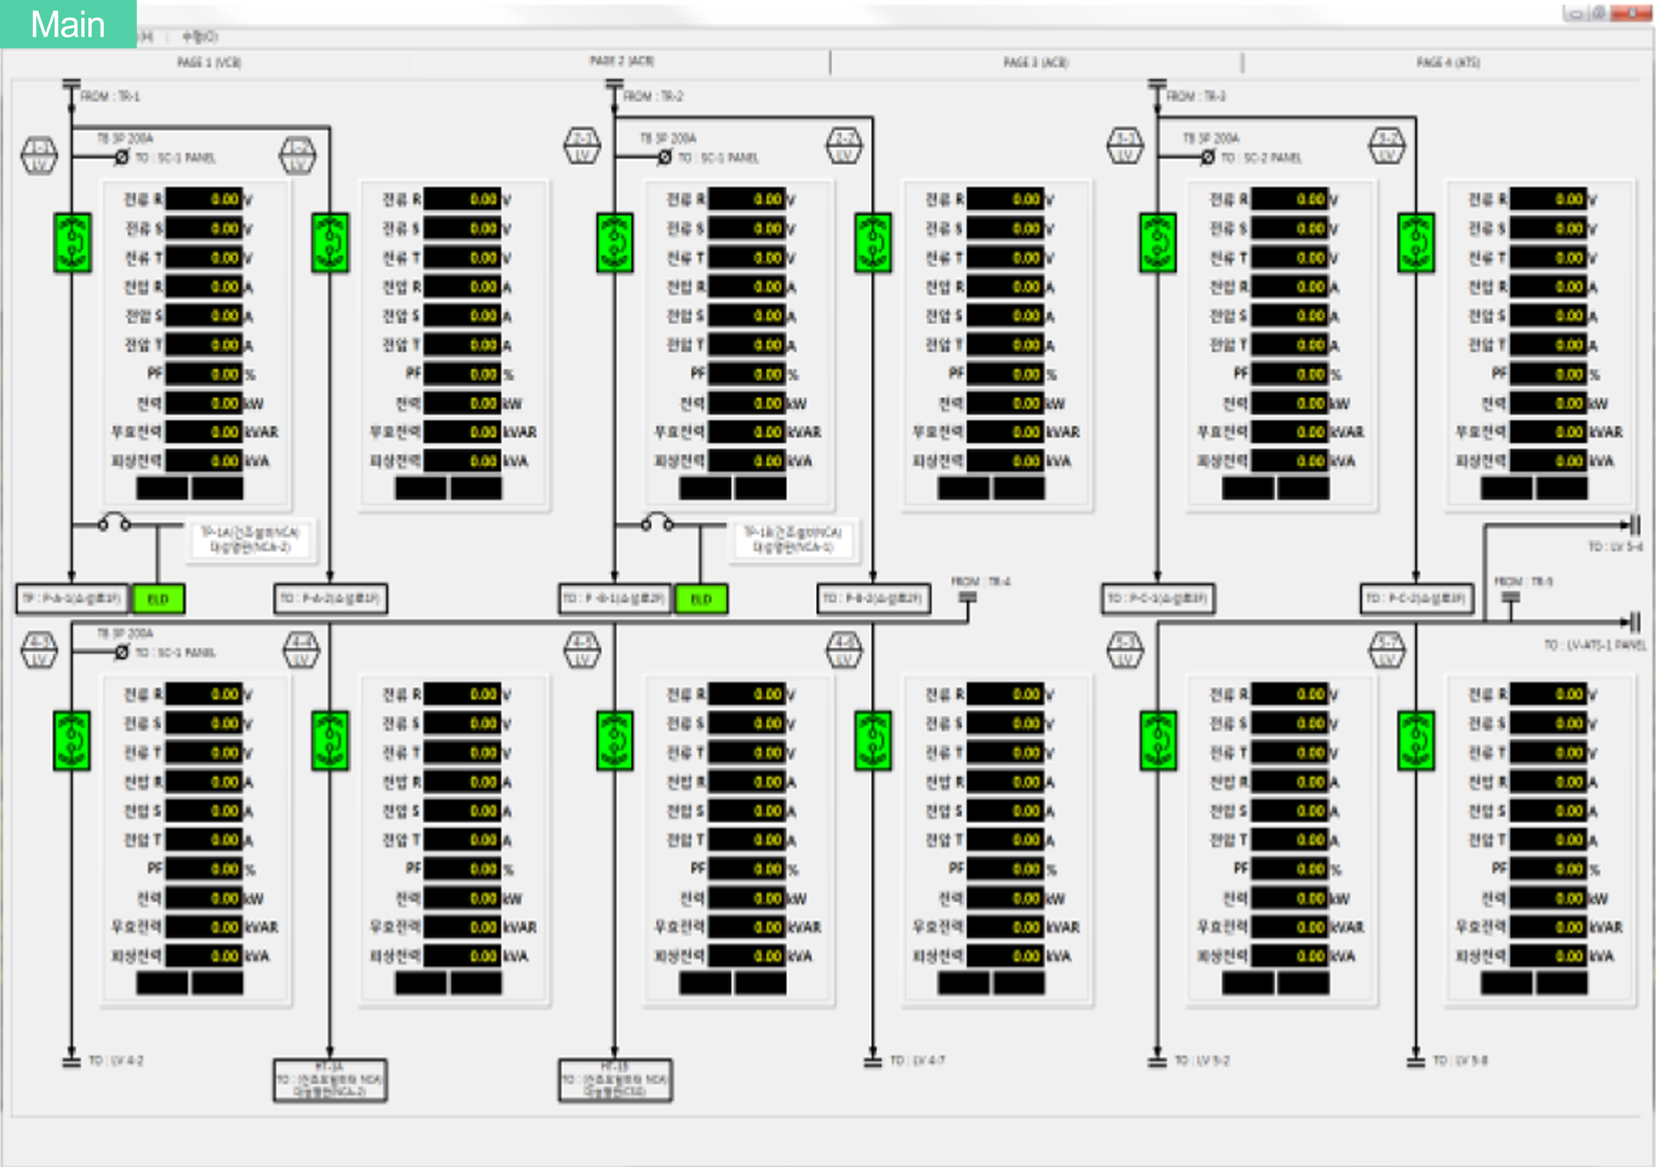1656x1167 pixels.
Task: Click the P-A-1 feeder box
Action: coord(72,599)
